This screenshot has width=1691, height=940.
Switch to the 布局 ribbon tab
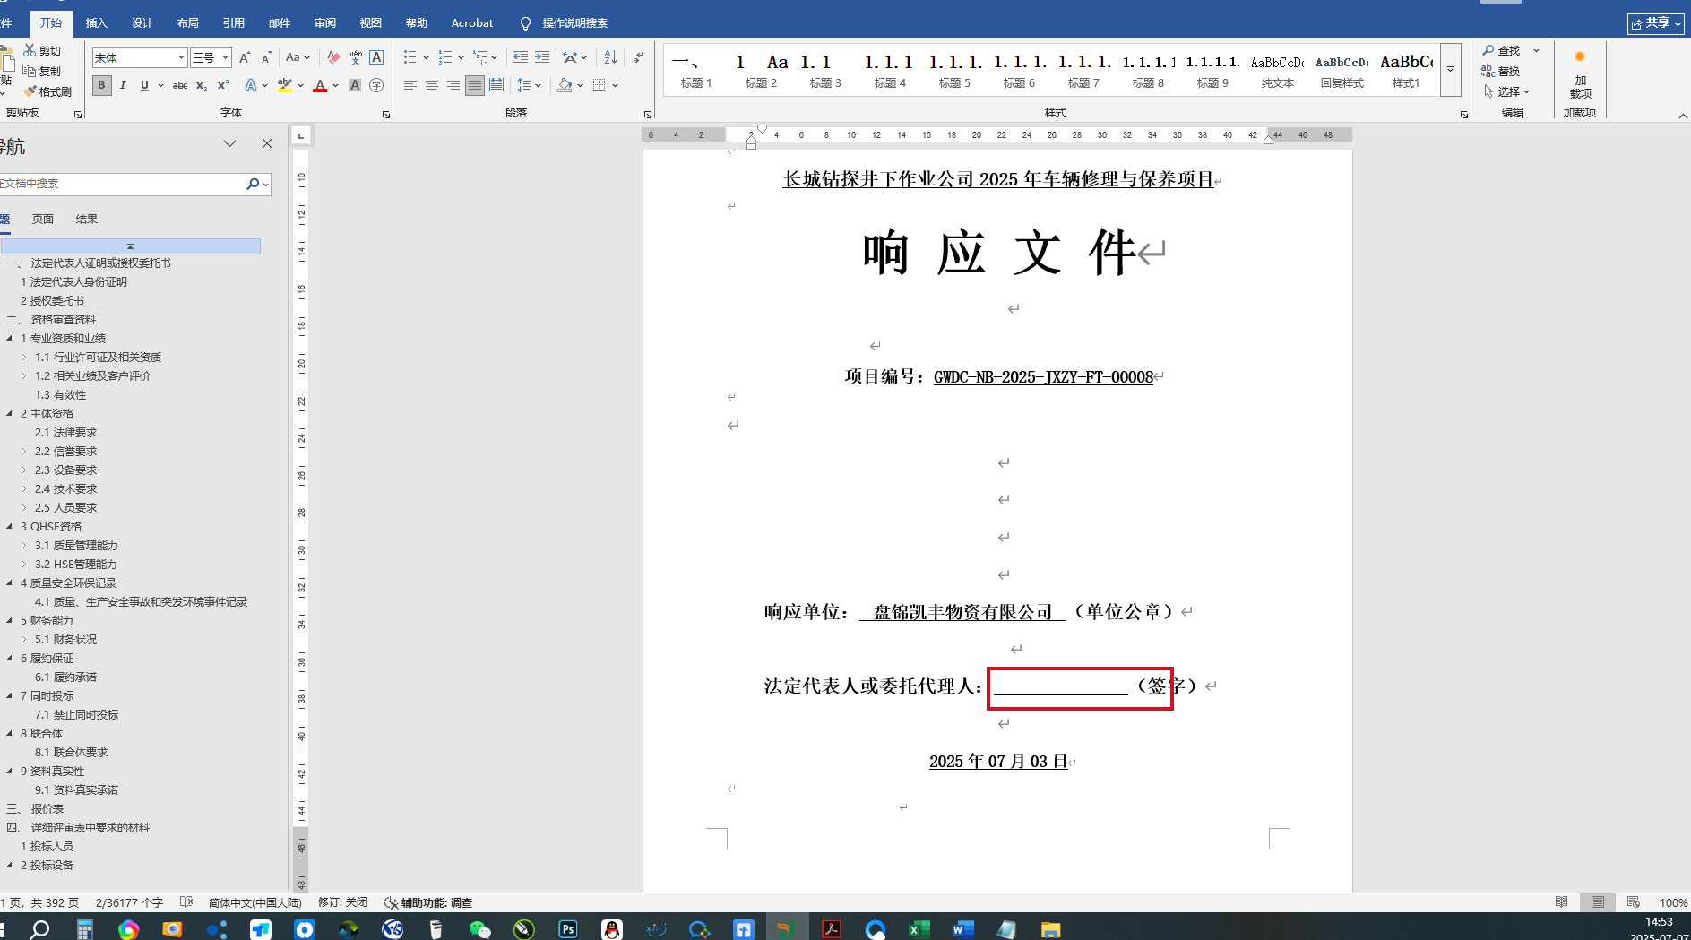coord(187,23)
